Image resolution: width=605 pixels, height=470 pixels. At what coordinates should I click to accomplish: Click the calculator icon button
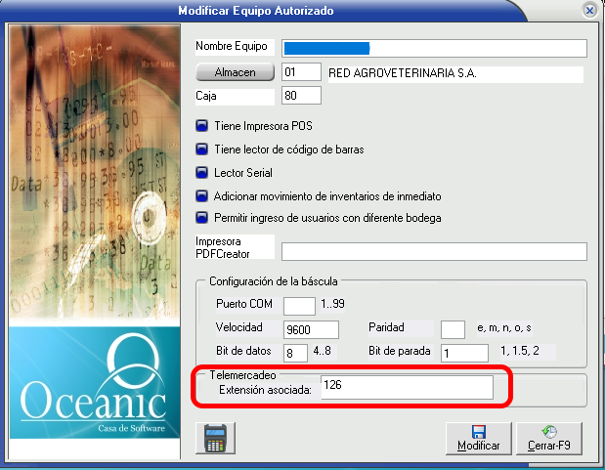coord(212,438)
